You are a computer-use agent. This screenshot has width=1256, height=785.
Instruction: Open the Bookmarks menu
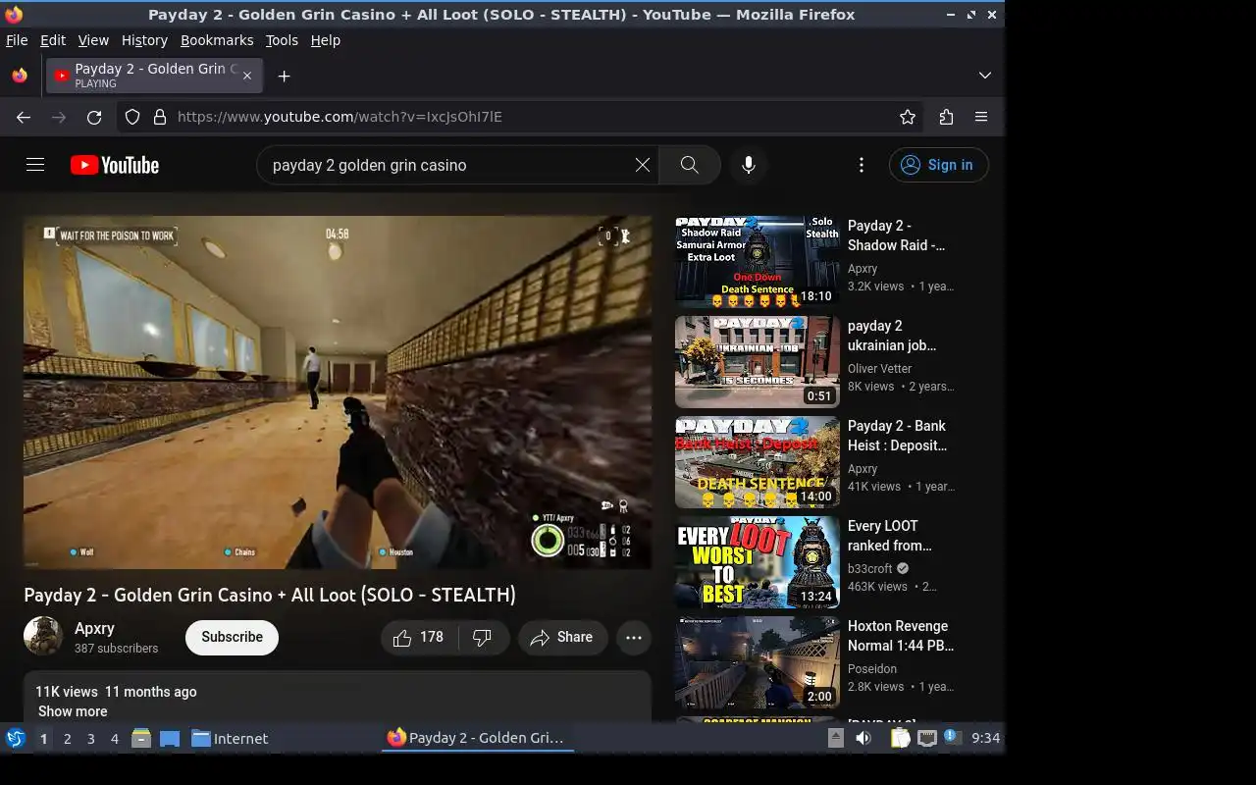point(217,40)
